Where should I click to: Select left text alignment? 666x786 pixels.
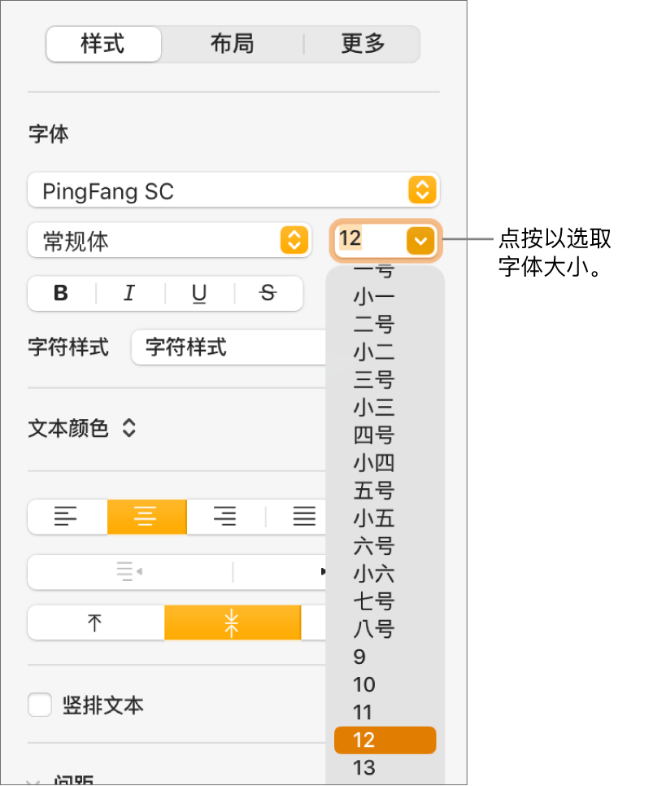(67, 517)
